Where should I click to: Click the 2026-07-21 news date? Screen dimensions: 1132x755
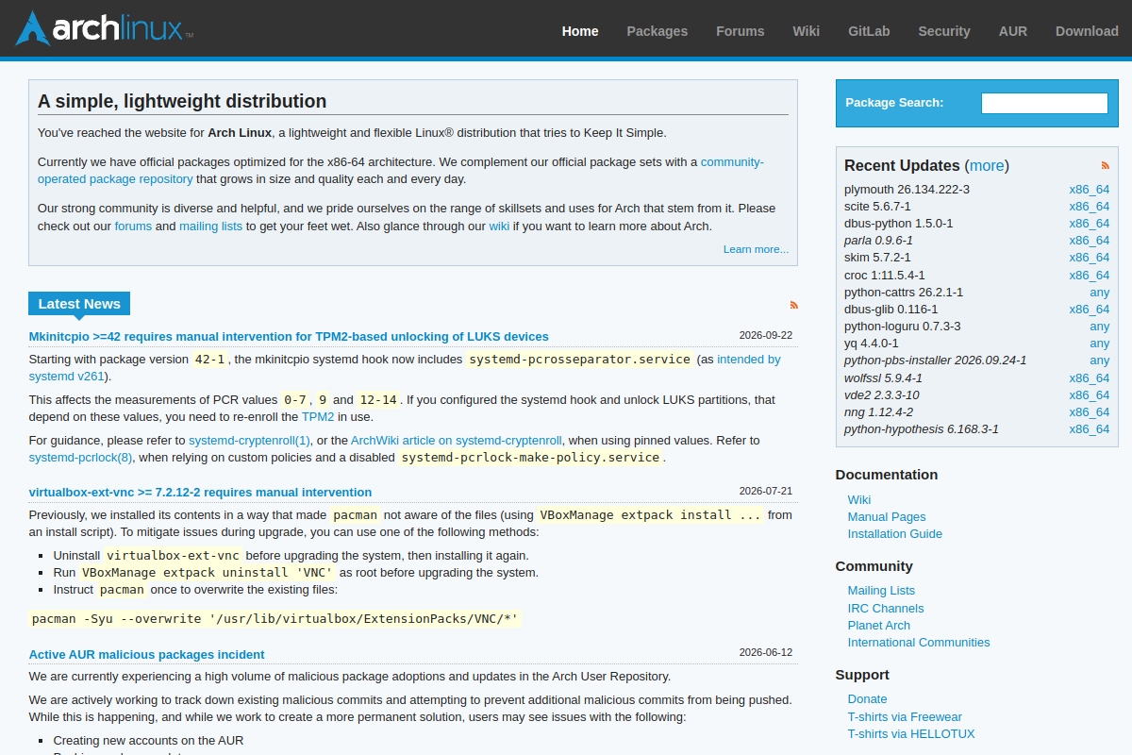point(766,491)
